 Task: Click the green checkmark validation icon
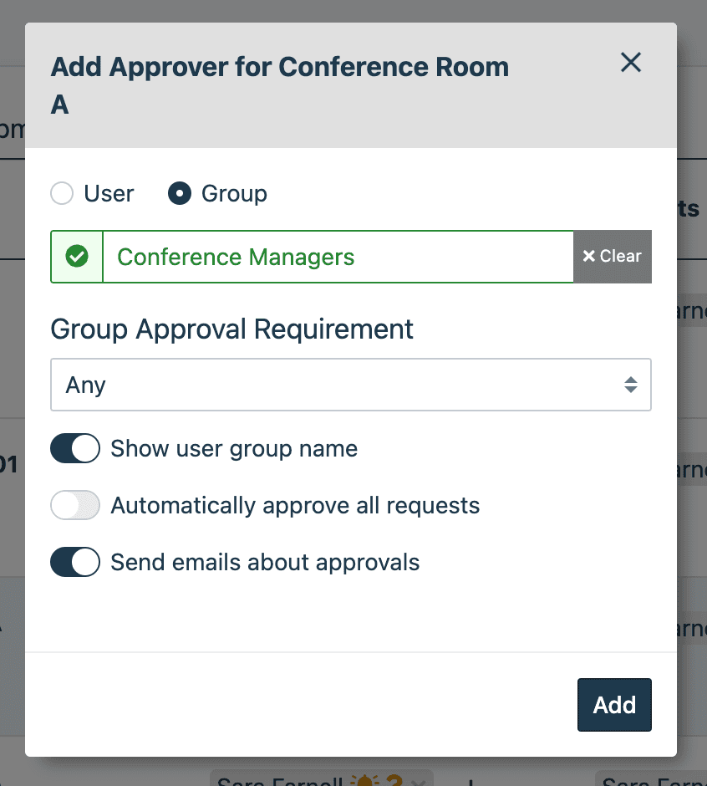77,257
